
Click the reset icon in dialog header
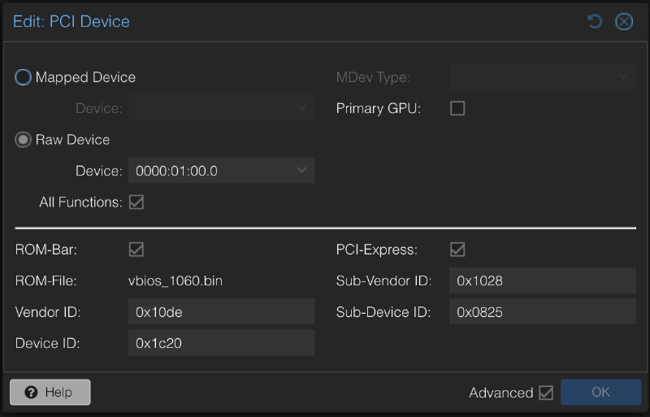(595, 22)
